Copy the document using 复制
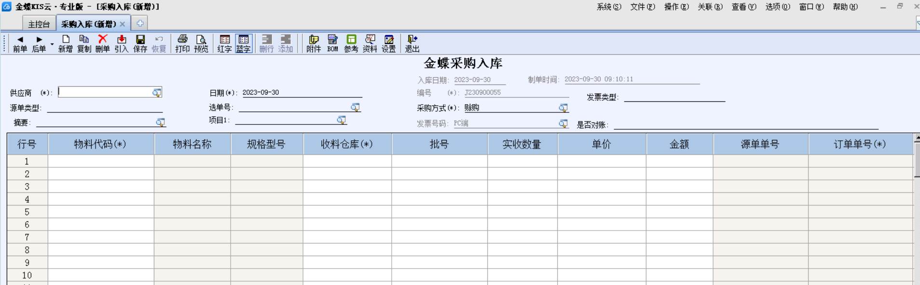The width and height of the screenshot is (920, 285). coord(84,43)
